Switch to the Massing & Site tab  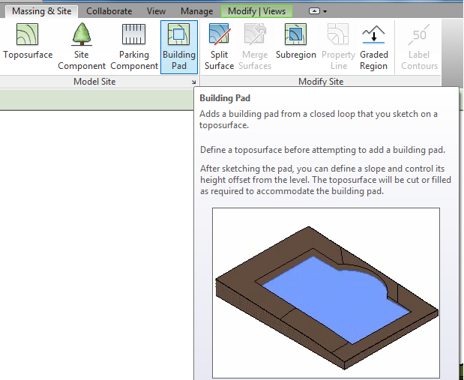coord(41,11)
